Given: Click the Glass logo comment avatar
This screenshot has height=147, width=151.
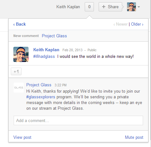Looking at the screenshot, I should [19, 88].
